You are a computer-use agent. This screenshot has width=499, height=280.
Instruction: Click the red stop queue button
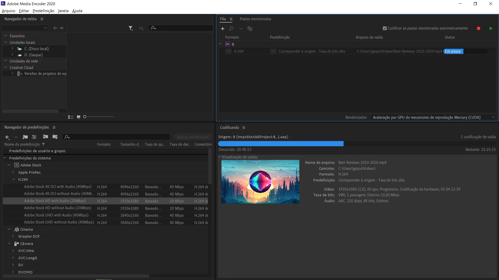tap(478, 29)
